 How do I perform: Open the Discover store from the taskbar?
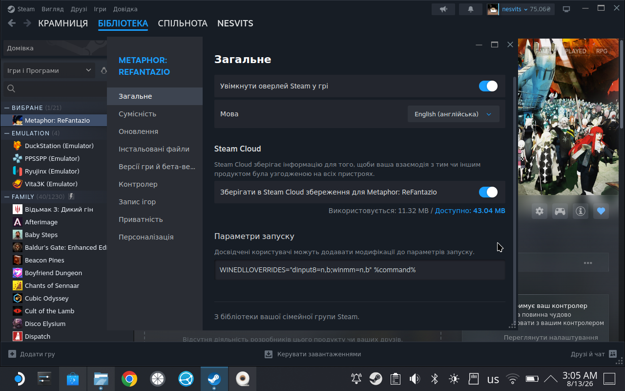[x=73, y=379]
